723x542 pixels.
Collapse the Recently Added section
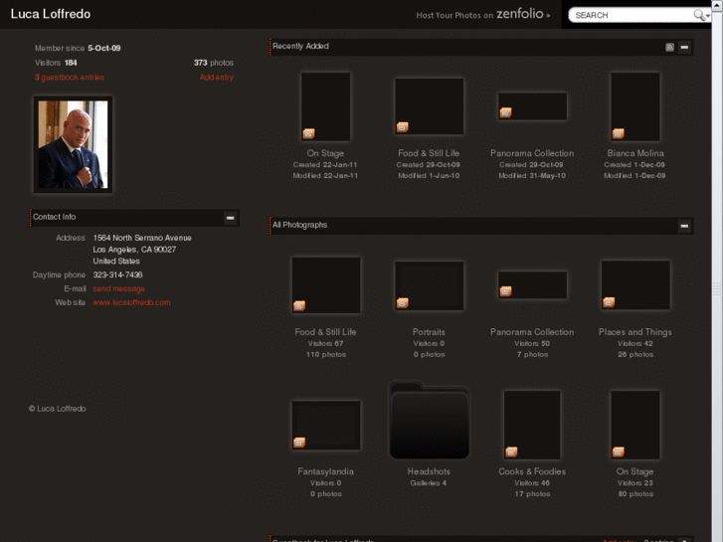tap(684, 47)
